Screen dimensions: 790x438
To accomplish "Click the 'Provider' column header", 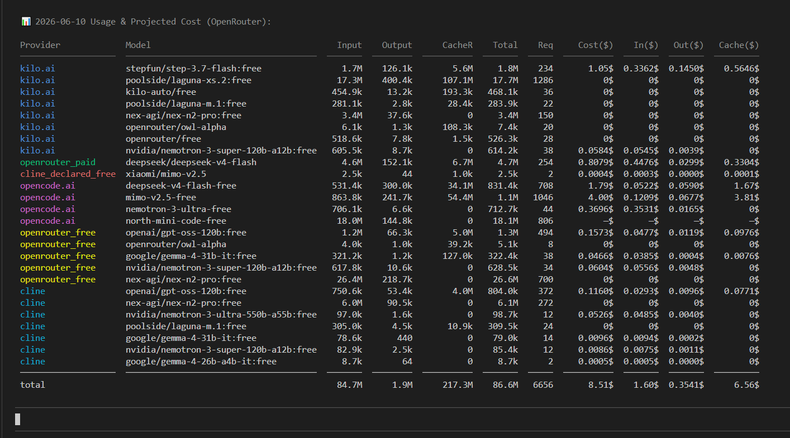I will click(x=40, y=45).
